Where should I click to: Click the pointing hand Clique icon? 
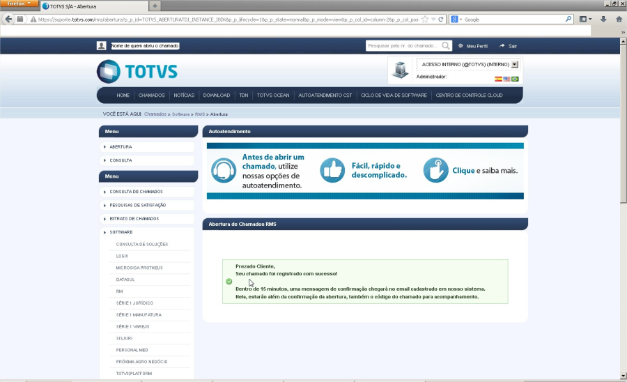pos(436,170)
